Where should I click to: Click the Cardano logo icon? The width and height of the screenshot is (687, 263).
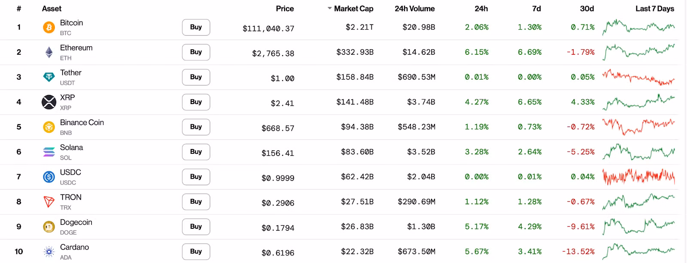pyautogui.click(x=49, y=251)
